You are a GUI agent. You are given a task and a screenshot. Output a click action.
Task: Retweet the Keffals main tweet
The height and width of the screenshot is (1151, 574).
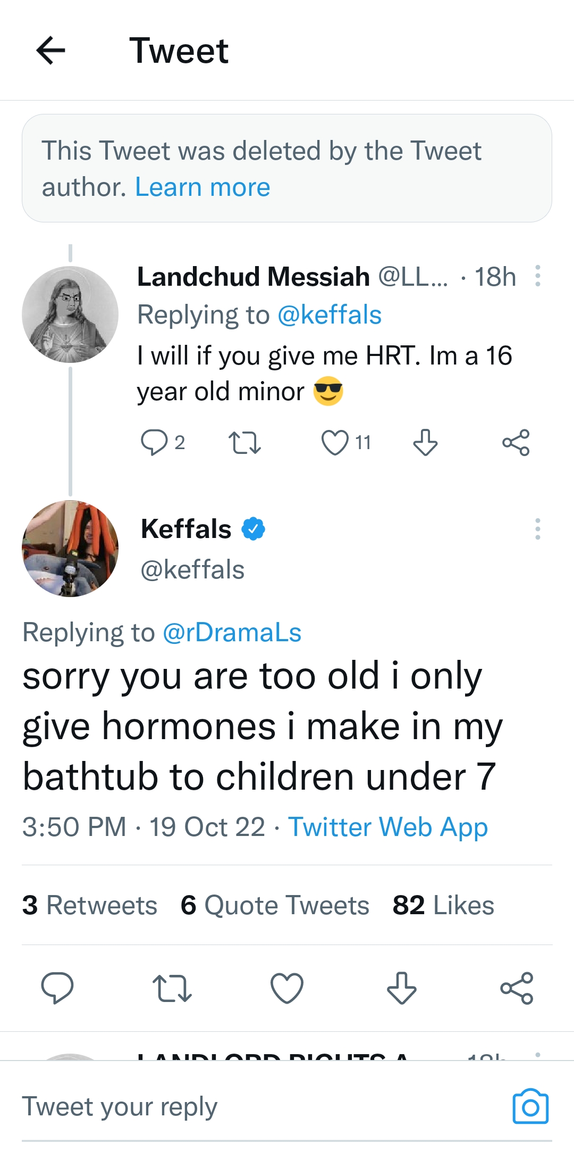172,988
